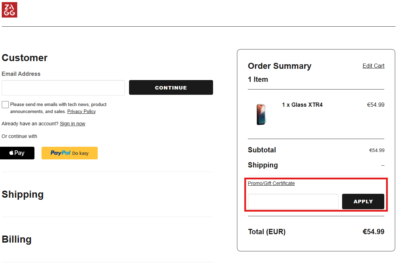Image resolution: width=398 pixels, height=264 pixels.
Task: Click the Glass XTR4 product thumbnail
Action: click(261, 114)
